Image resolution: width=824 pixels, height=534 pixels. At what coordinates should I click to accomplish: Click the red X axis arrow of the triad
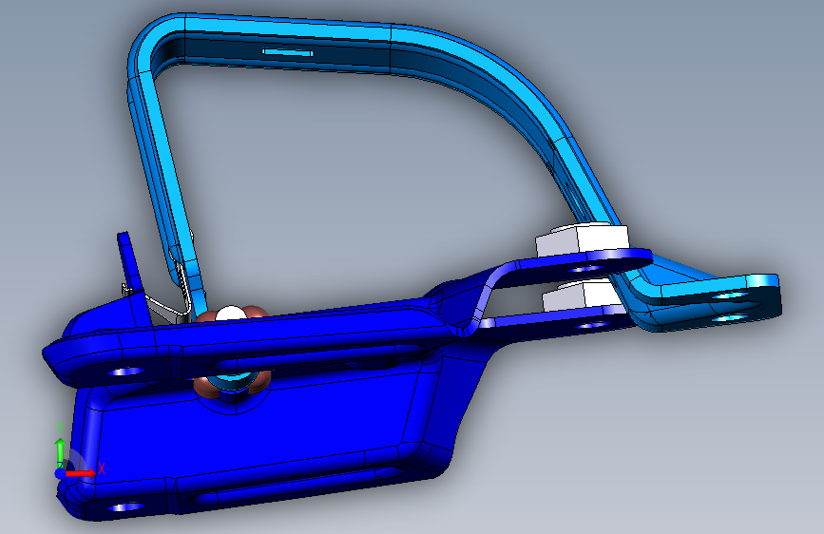(x=81, y=473)
